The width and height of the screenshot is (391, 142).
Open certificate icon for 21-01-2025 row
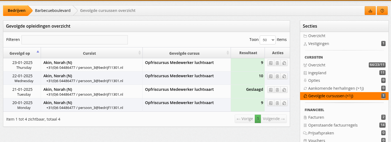click(x=284, y=90)
